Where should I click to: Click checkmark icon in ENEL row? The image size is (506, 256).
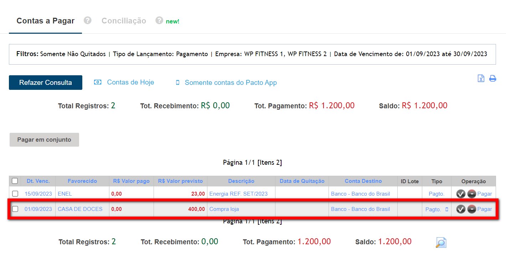click(x=461, y=194)
